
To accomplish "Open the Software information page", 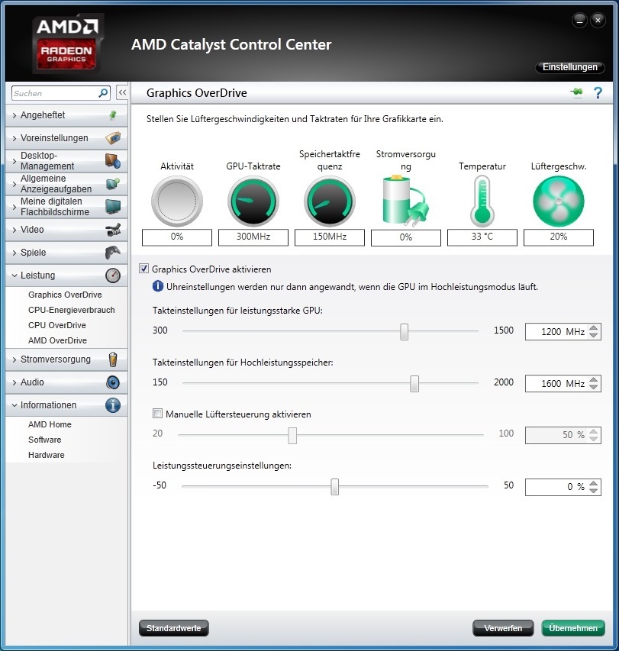I will click(44, 440).
